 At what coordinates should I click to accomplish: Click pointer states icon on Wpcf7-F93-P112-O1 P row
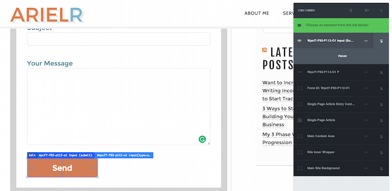click(381, 72)
